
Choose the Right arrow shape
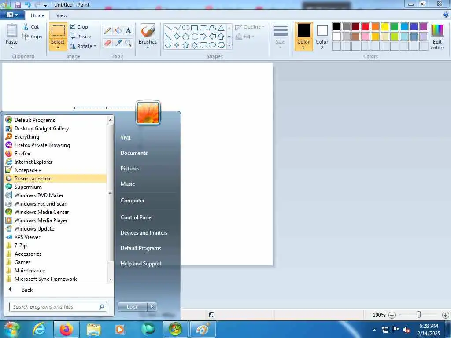(203, 37)
